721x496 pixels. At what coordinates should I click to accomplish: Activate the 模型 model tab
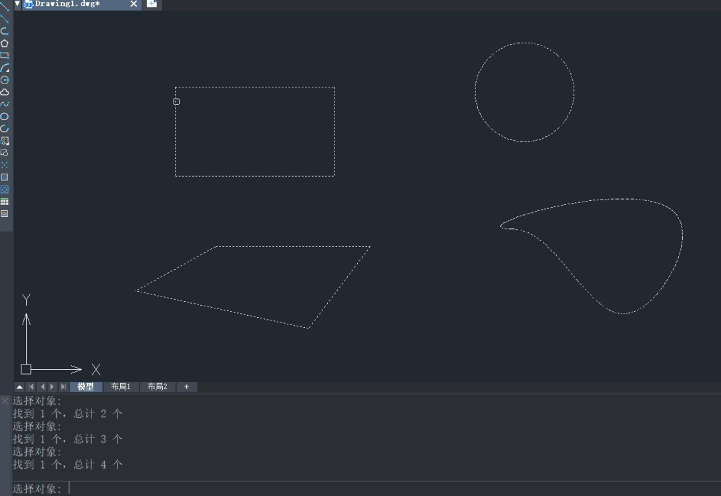(x=85, y=387)
